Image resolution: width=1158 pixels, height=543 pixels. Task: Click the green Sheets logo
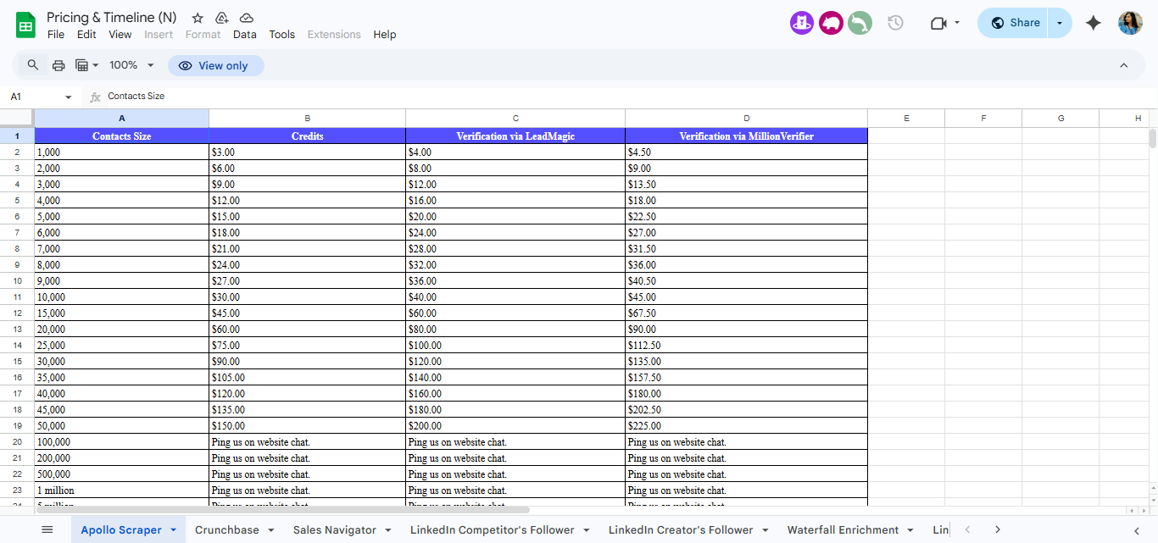click(x=25, y=23)
